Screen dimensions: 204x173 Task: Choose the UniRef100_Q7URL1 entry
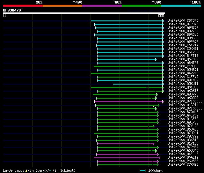pos(183,133)
